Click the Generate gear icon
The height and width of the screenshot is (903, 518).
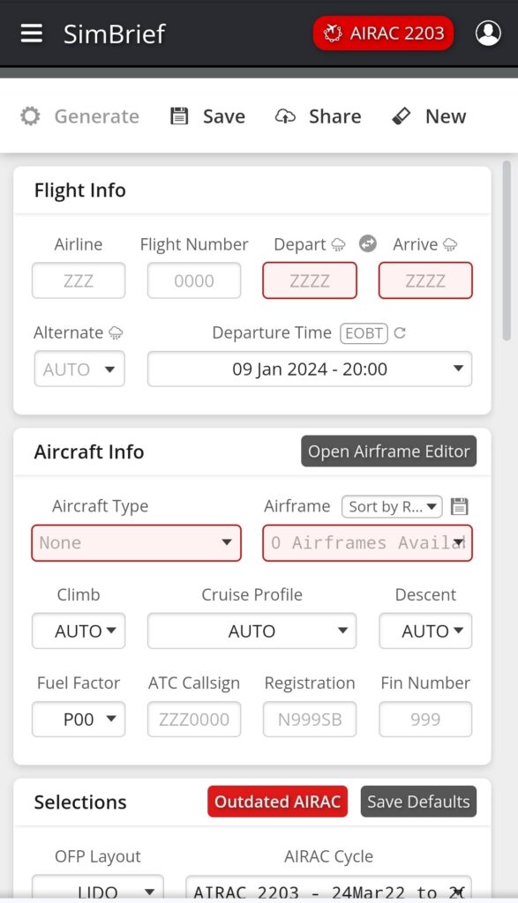[30, 116]
